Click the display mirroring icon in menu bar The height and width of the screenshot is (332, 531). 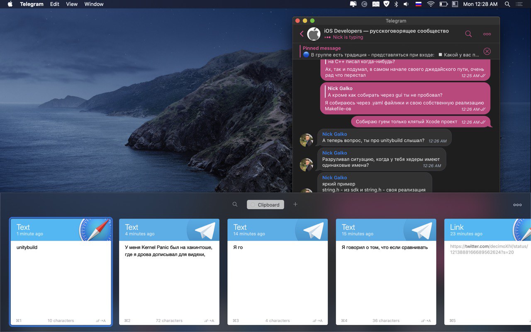353,4
